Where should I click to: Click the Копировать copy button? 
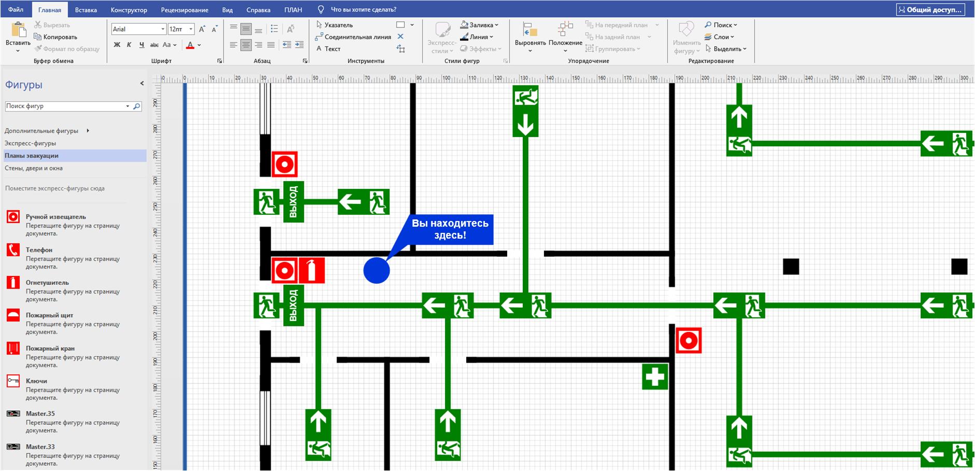[55, 37]
